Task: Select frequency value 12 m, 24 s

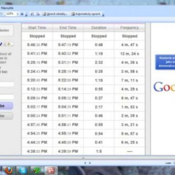Action: pos(129,54)
